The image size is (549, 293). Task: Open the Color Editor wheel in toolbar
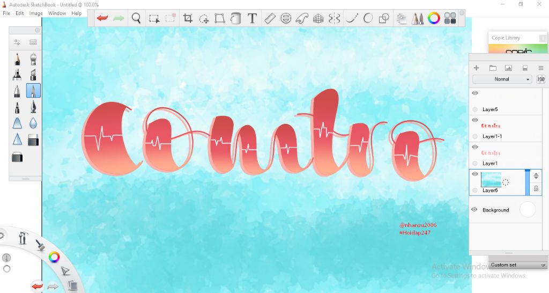433,18
